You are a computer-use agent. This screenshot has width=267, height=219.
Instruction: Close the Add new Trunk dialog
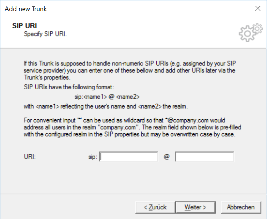[x=258, y=8]
